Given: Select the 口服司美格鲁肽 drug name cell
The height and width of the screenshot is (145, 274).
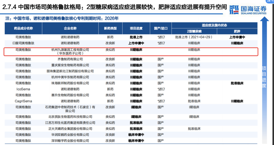Looking at the screenshot, I should tap(23, 43).
